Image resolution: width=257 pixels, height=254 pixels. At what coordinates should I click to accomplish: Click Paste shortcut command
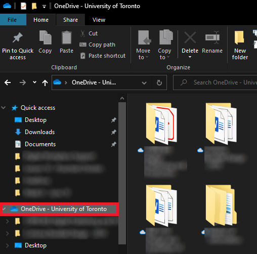[x=103, y=56]
